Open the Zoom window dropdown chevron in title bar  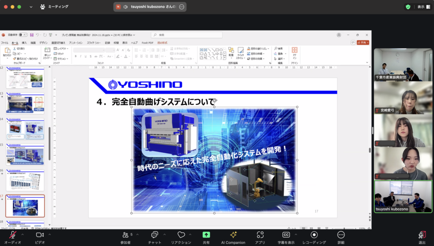pyautogui.click(x=31, y=7)
